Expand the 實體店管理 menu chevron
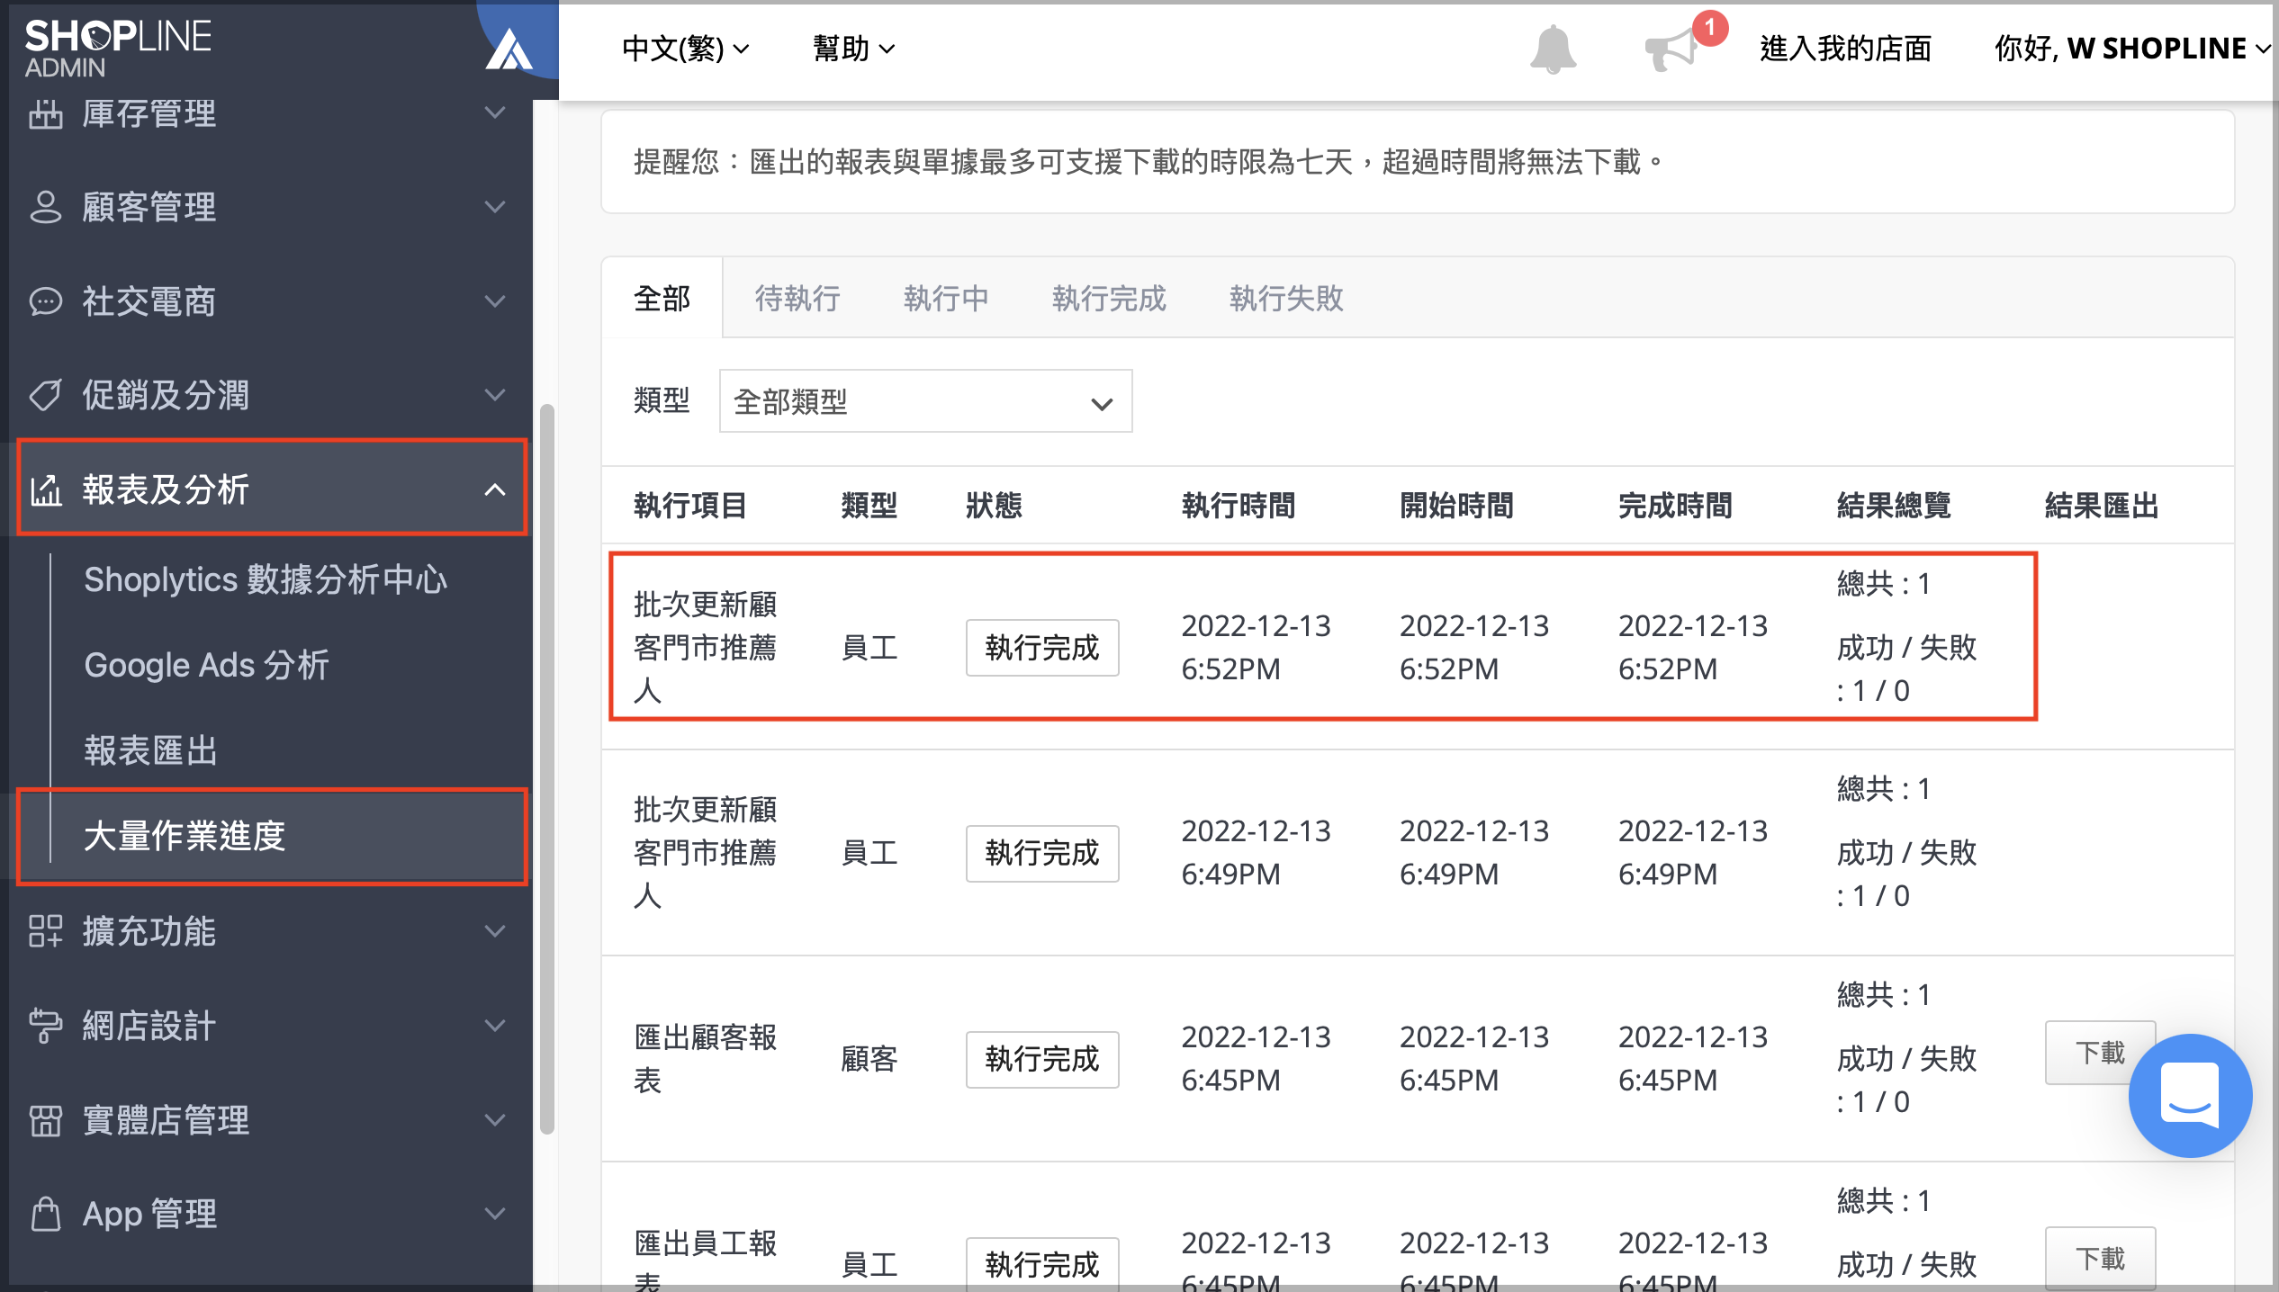The height and width of the screenshot is (1292, 2279). (495, 1120)
